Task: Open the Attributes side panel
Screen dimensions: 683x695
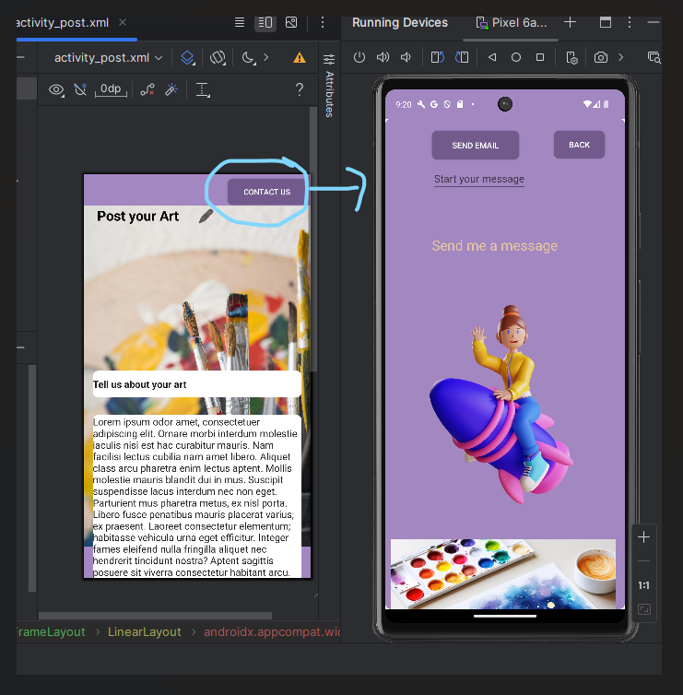Action: pyautogui.click(x=329, y=86)
